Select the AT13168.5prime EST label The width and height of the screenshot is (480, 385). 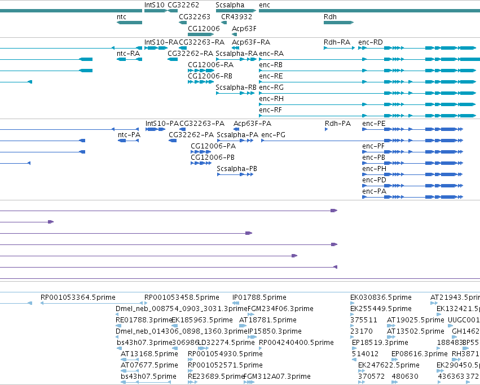(x=149, y=355)
